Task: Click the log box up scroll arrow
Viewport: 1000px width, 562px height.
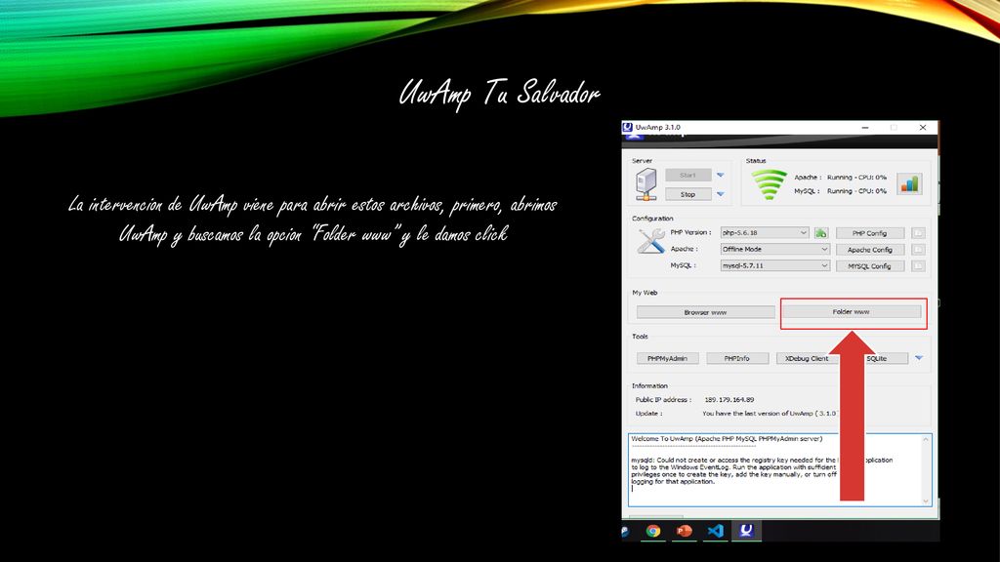Action: [x=926, y=440]
